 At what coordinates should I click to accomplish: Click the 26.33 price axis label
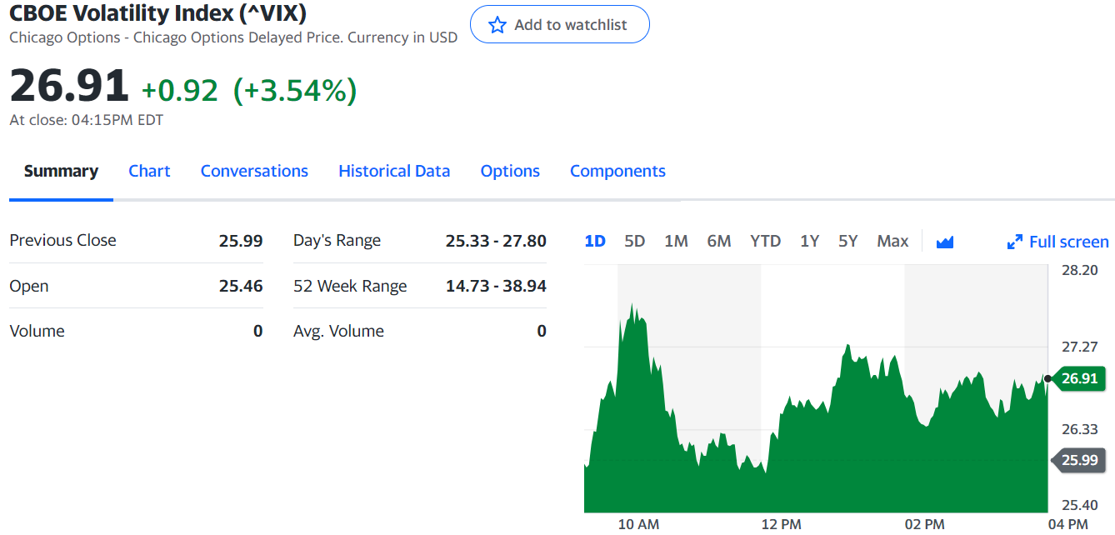tap(1079, 429)
